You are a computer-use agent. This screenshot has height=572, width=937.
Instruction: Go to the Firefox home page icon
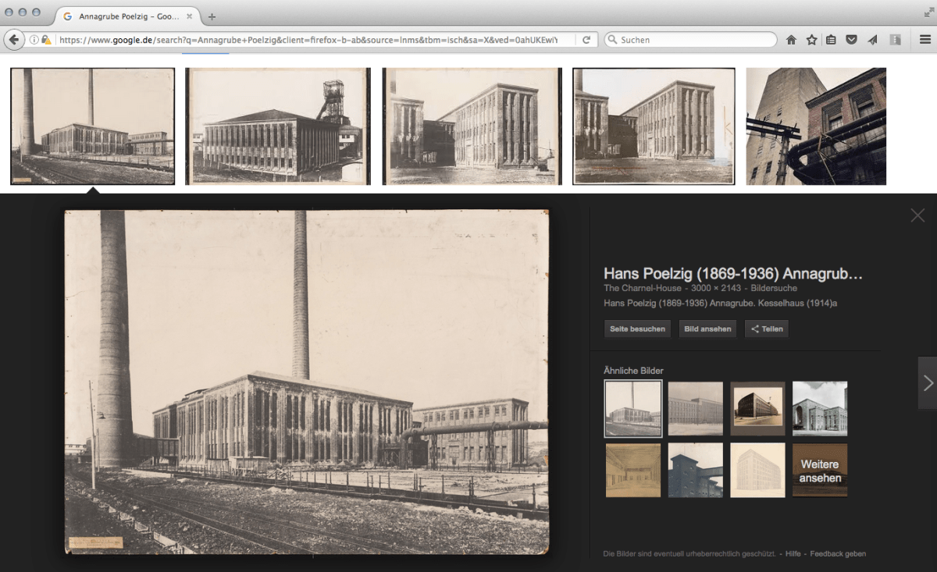point(791,40)
